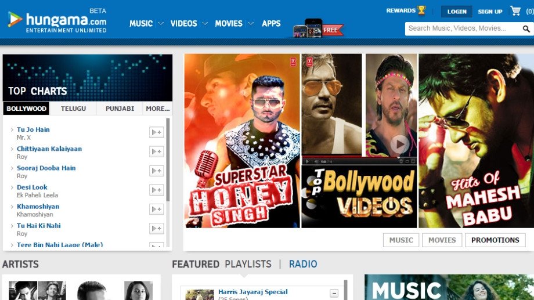This screenshot has width=534, height=300.
Task: Expand arrow beside Tu Hai Ki Nahi
Action: point(12,226)
